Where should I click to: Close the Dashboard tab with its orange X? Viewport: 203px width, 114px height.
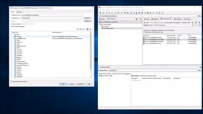pyautogui.click(x=108, y=67)
